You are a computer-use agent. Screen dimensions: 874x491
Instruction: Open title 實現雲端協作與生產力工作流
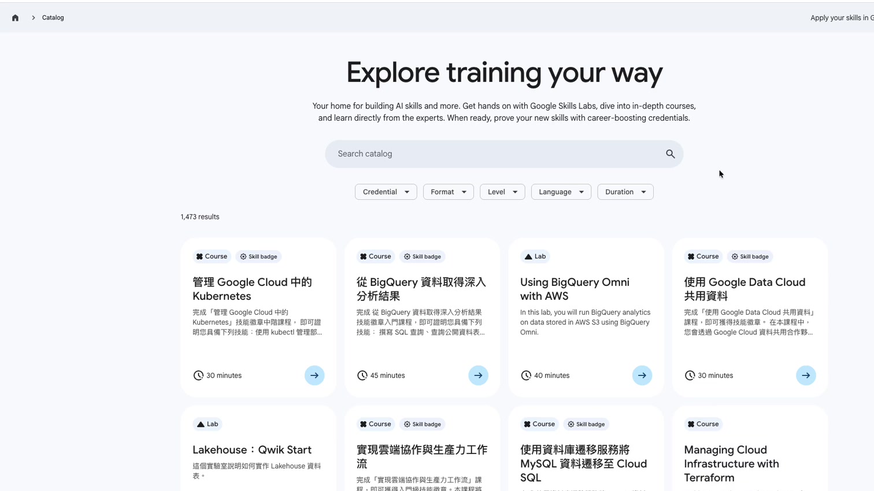pos(422,456)
